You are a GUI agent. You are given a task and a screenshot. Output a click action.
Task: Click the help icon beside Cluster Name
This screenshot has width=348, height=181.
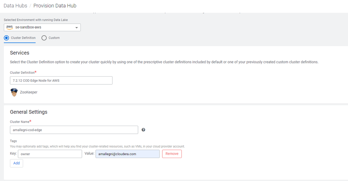tap(144, 130)
